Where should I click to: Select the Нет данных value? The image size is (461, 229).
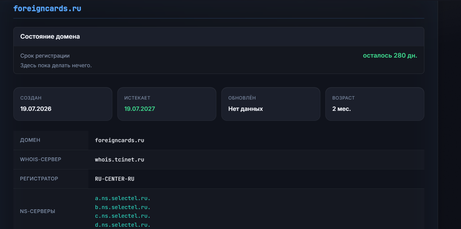coord(246,109)
